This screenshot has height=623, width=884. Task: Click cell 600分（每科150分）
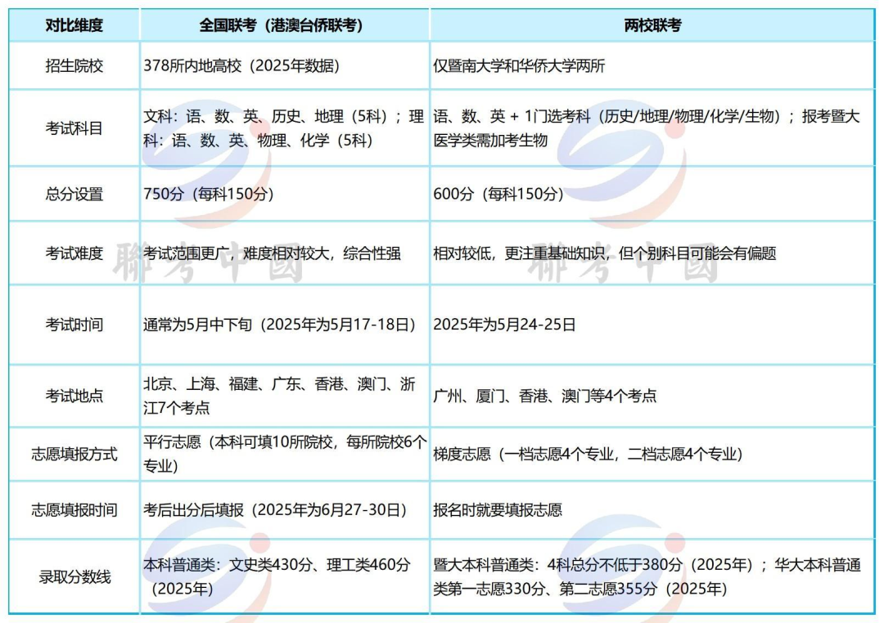(x=652, y=194)
